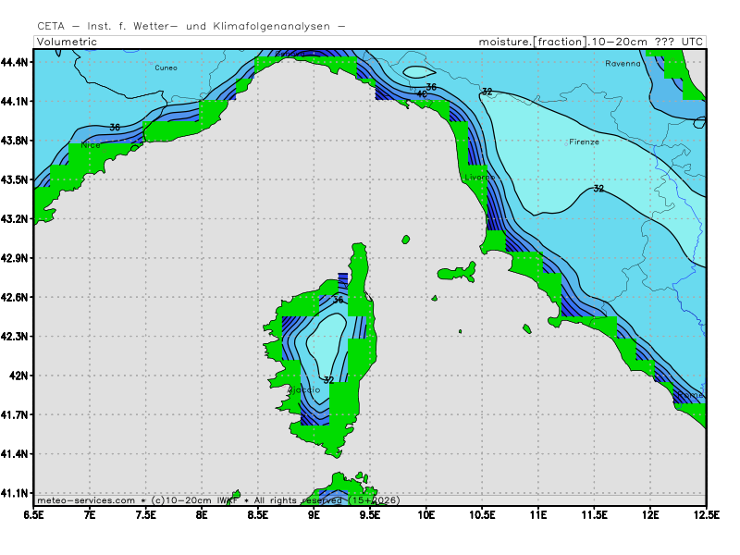Click the 44.4N latitude axis label
This screenshot has width=740, height=555.
click(x=16, y=62)
